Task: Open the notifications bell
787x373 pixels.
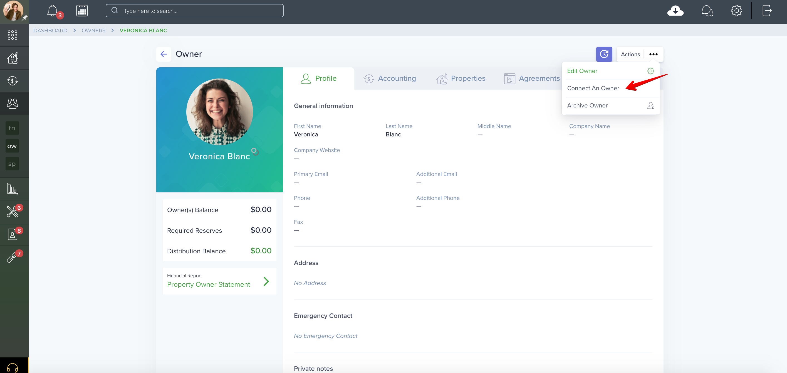Action: click(x=53, y=11)
